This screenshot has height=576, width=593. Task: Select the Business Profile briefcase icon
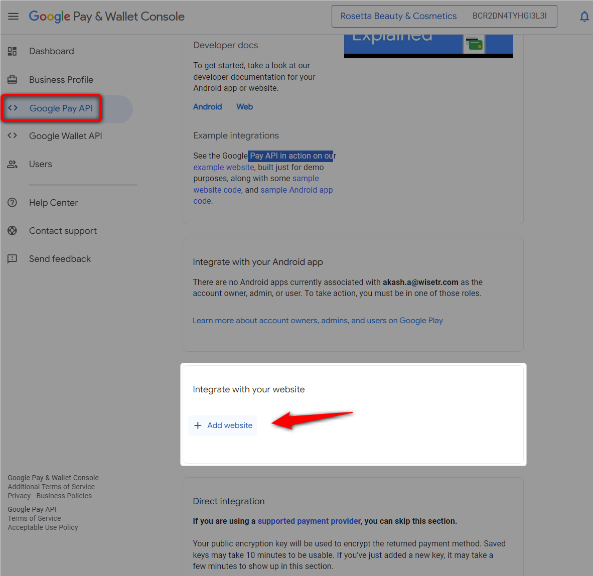(12, 79)
